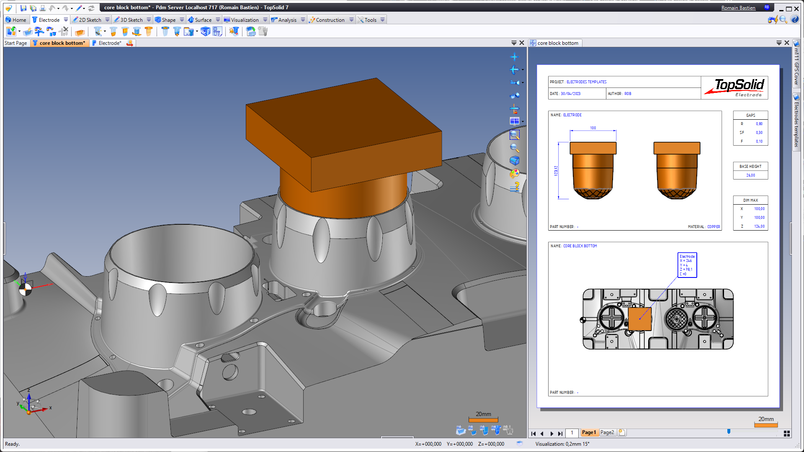Click the text label ABC electrode icon
Image resolution: width=804 pixels, height=452 pixels.
205,32
